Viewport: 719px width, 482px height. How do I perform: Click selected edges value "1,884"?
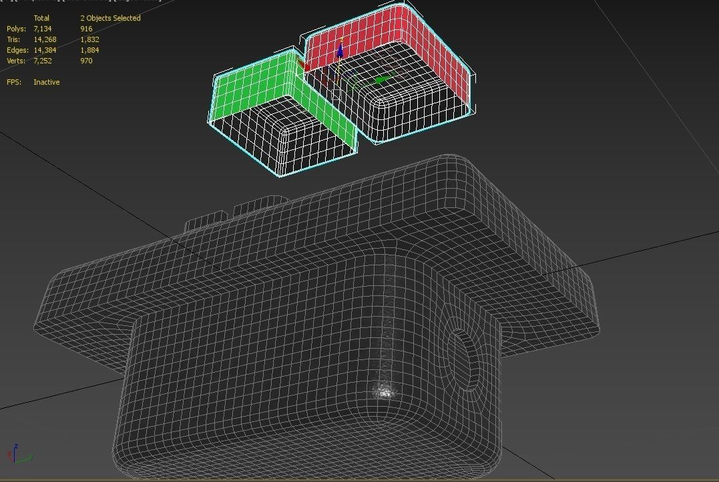[x=90, y=50]
